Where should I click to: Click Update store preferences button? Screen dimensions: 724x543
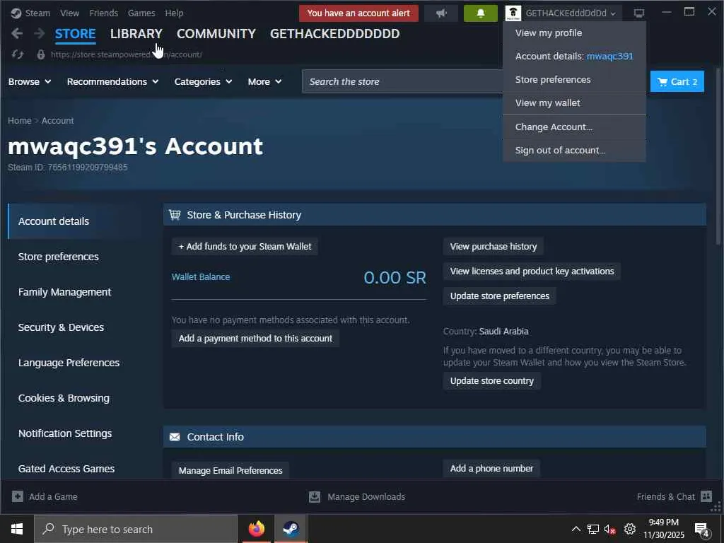[500, 296]
